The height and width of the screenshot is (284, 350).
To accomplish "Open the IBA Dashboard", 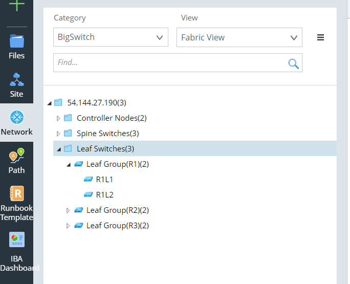I will pyautogui.click(x=17, y=252).
